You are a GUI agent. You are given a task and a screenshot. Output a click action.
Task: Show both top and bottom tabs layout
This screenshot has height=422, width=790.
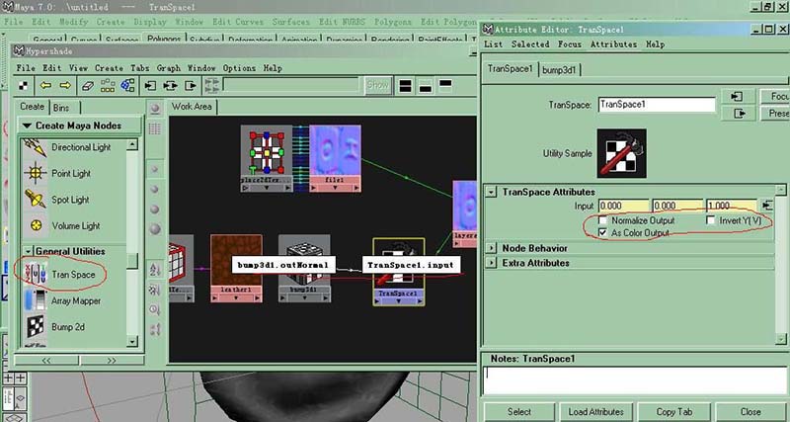(405, 86)
